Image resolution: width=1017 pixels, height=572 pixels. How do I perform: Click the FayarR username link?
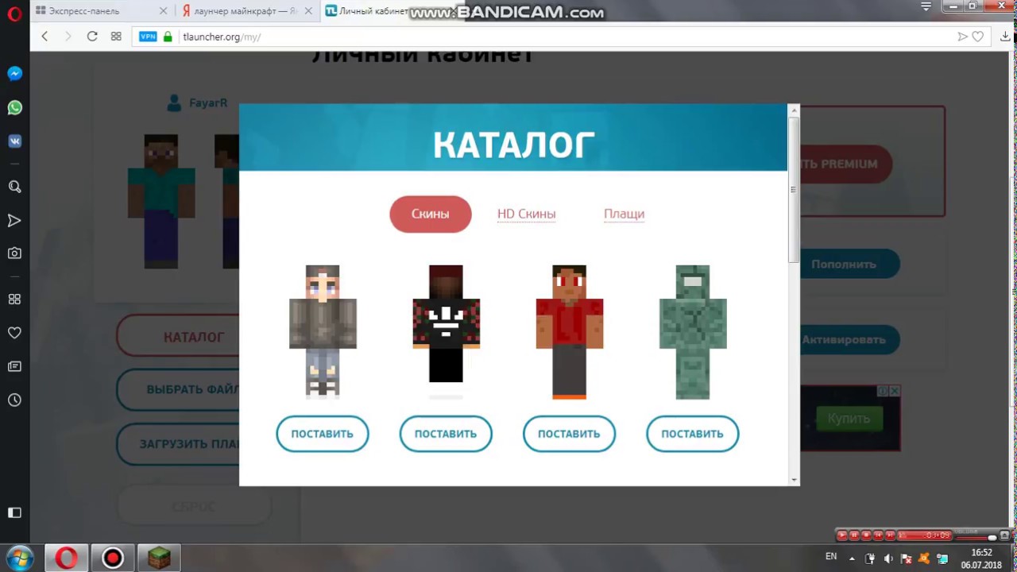point(208,103)
